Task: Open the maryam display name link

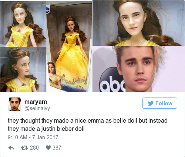Action: pyautogui.click(x=36, y=102)
